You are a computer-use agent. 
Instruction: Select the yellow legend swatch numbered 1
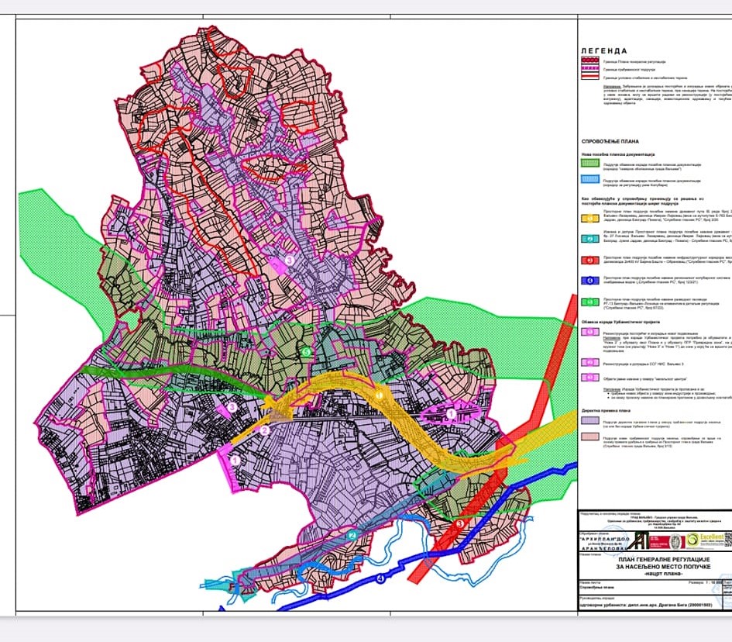(590, 218)
